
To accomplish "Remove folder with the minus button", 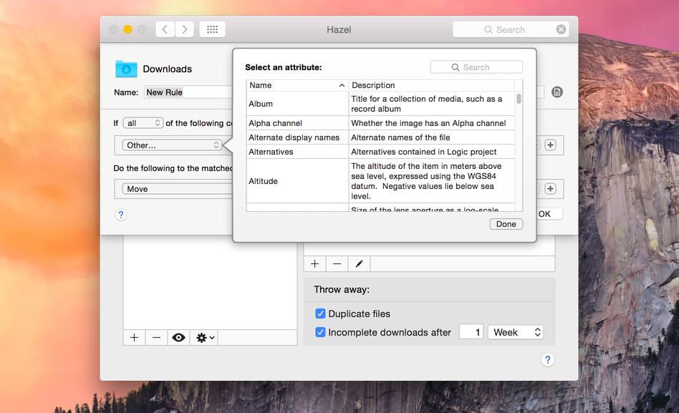I will point(156,338).
